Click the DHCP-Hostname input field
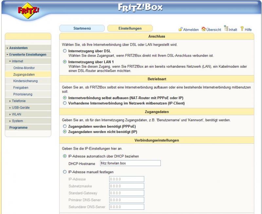The height and width of the screenshot is (214, 262). pos(130,163)
